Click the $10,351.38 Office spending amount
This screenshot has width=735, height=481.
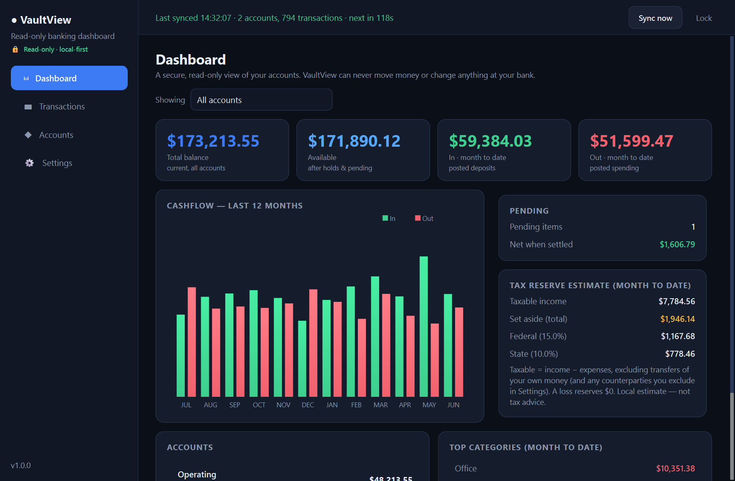675,469
